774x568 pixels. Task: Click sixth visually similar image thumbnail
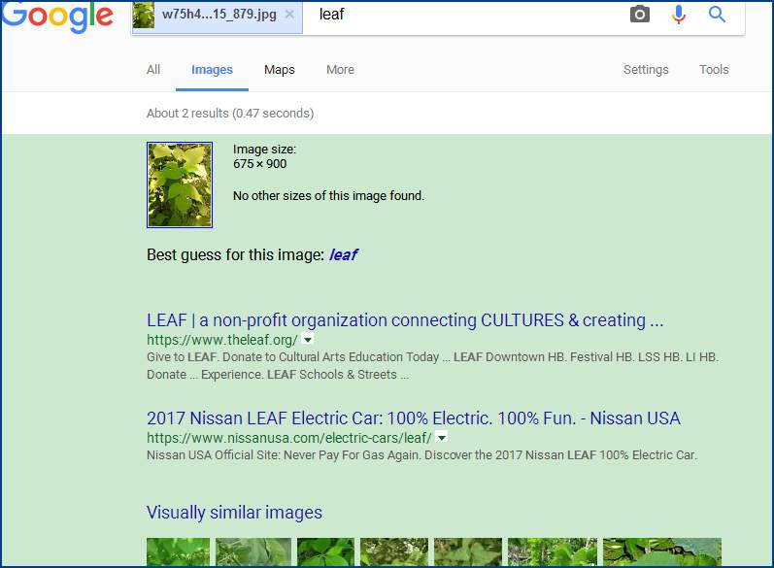click(553, 551)
